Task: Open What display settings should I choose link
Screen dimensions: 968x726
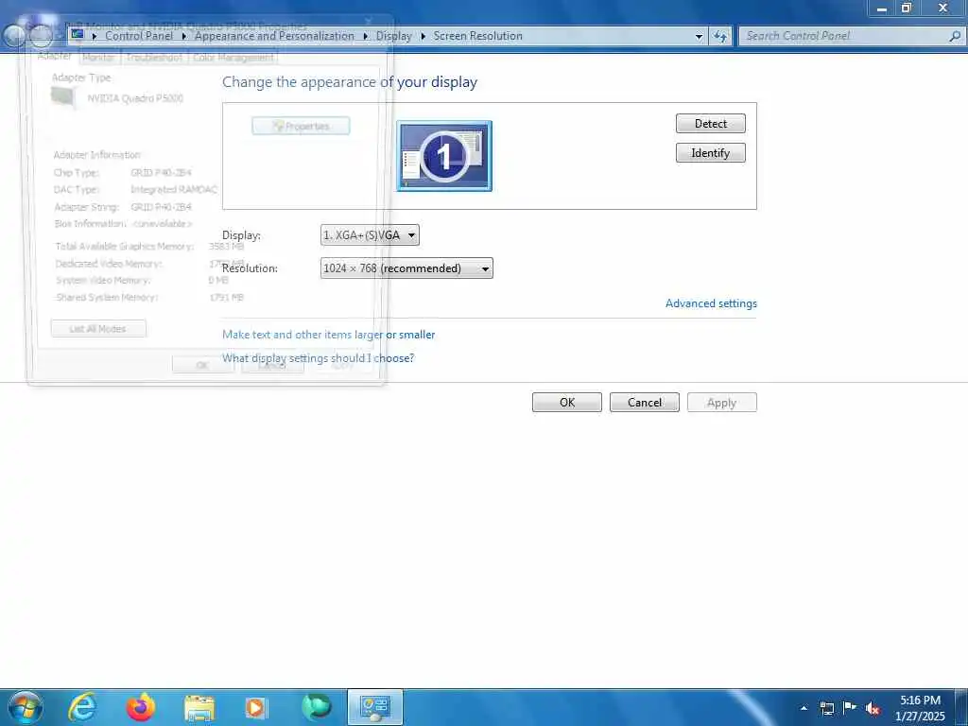Action: pos(318,358)
